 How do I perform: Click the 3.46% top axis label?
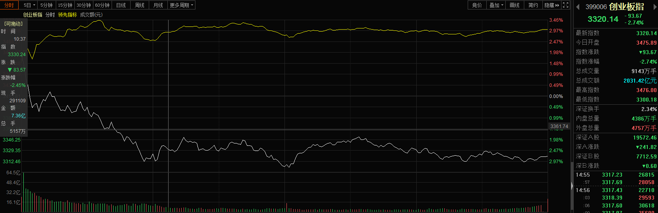pyautogui.click(x=556, y=20)
